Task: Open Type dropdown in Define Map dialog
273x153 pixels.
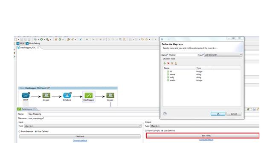Action: pyautogui.click(x=223, y=55)
